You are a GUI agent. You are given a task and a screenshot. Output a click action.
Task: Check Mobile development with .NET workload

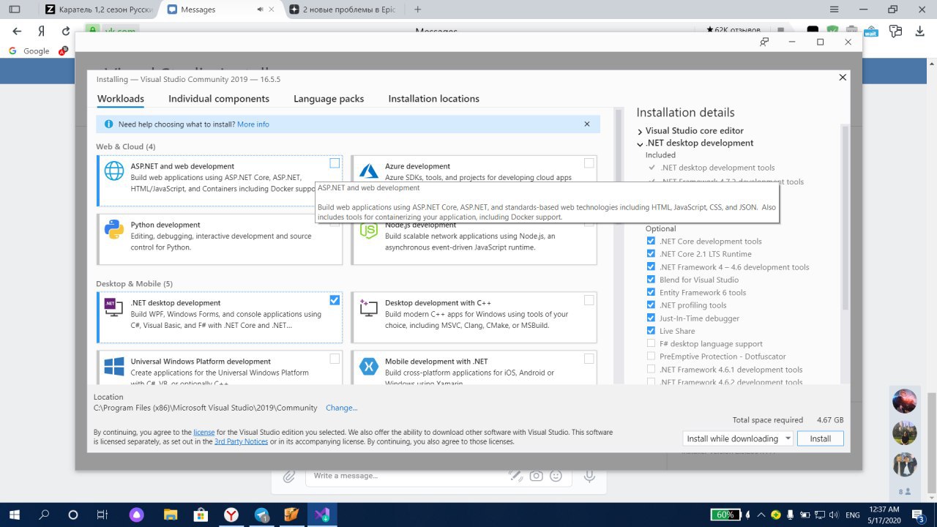pos(589,359)
